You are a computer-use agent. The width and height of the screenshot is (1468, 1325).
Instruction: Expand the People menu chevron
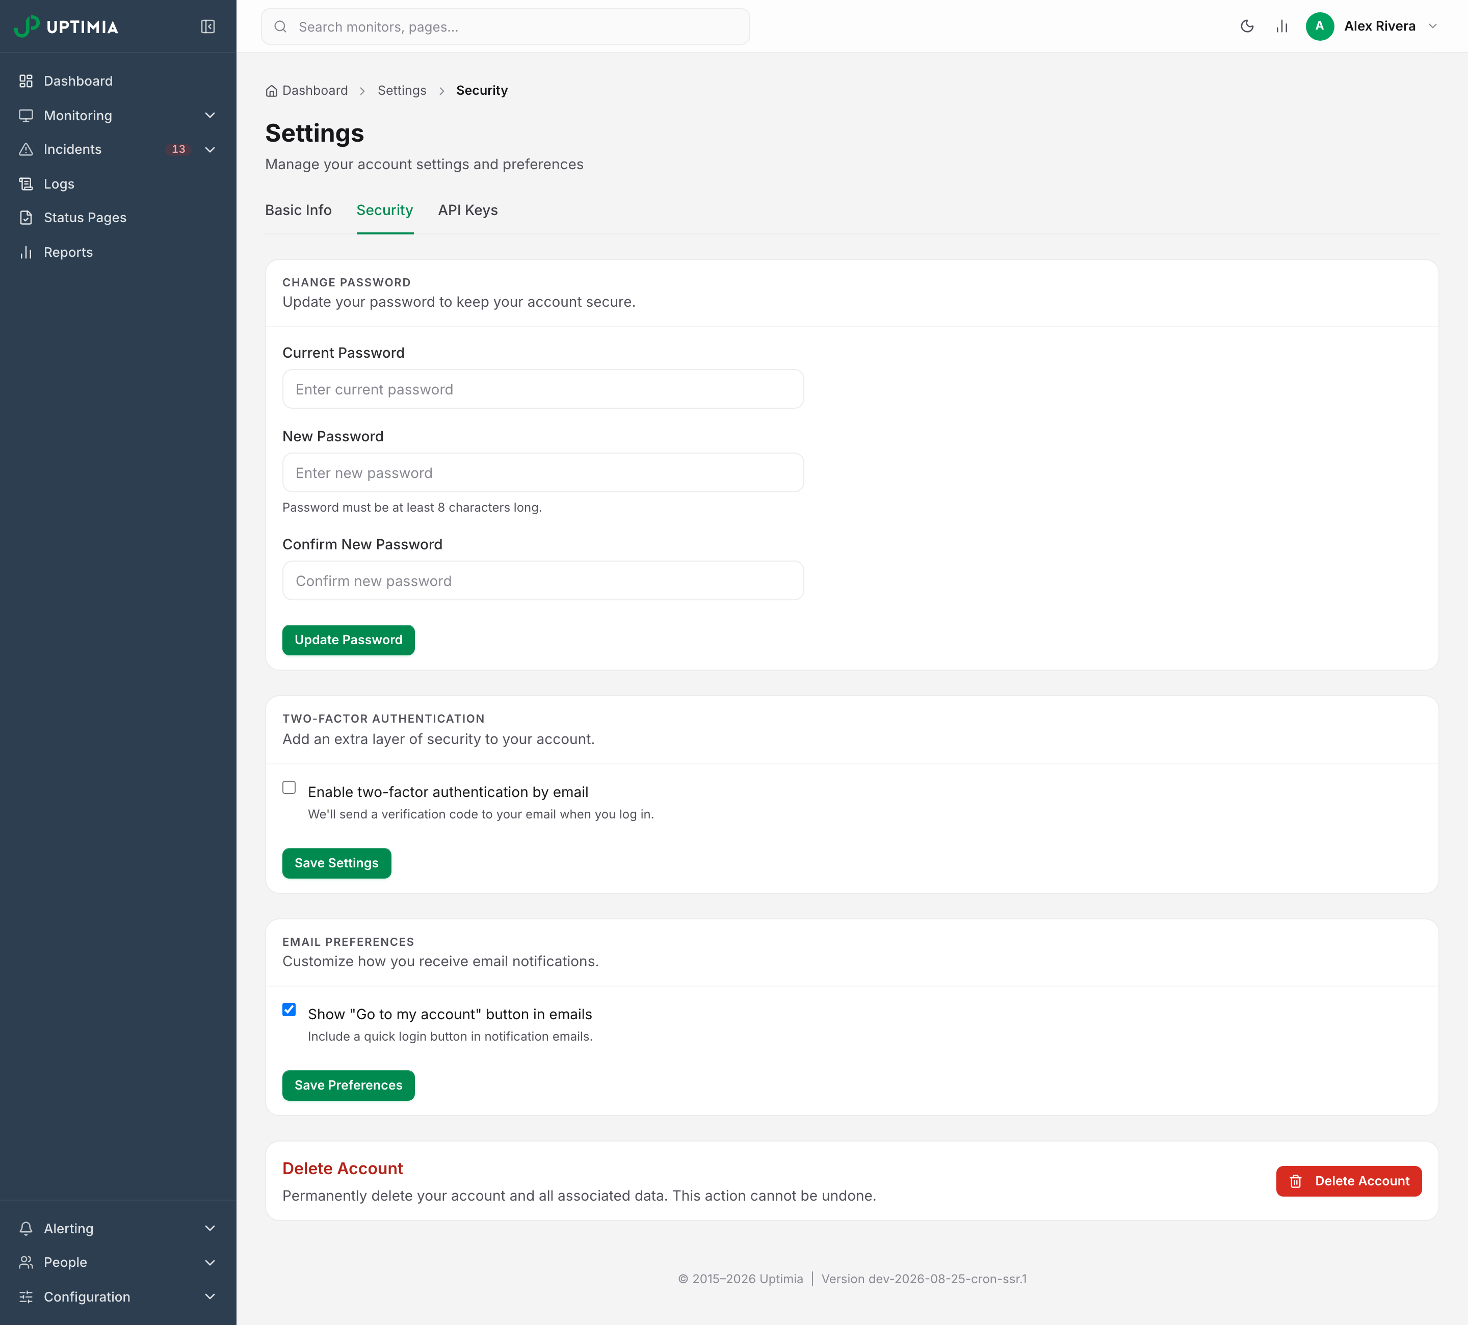coord(209,1262)
